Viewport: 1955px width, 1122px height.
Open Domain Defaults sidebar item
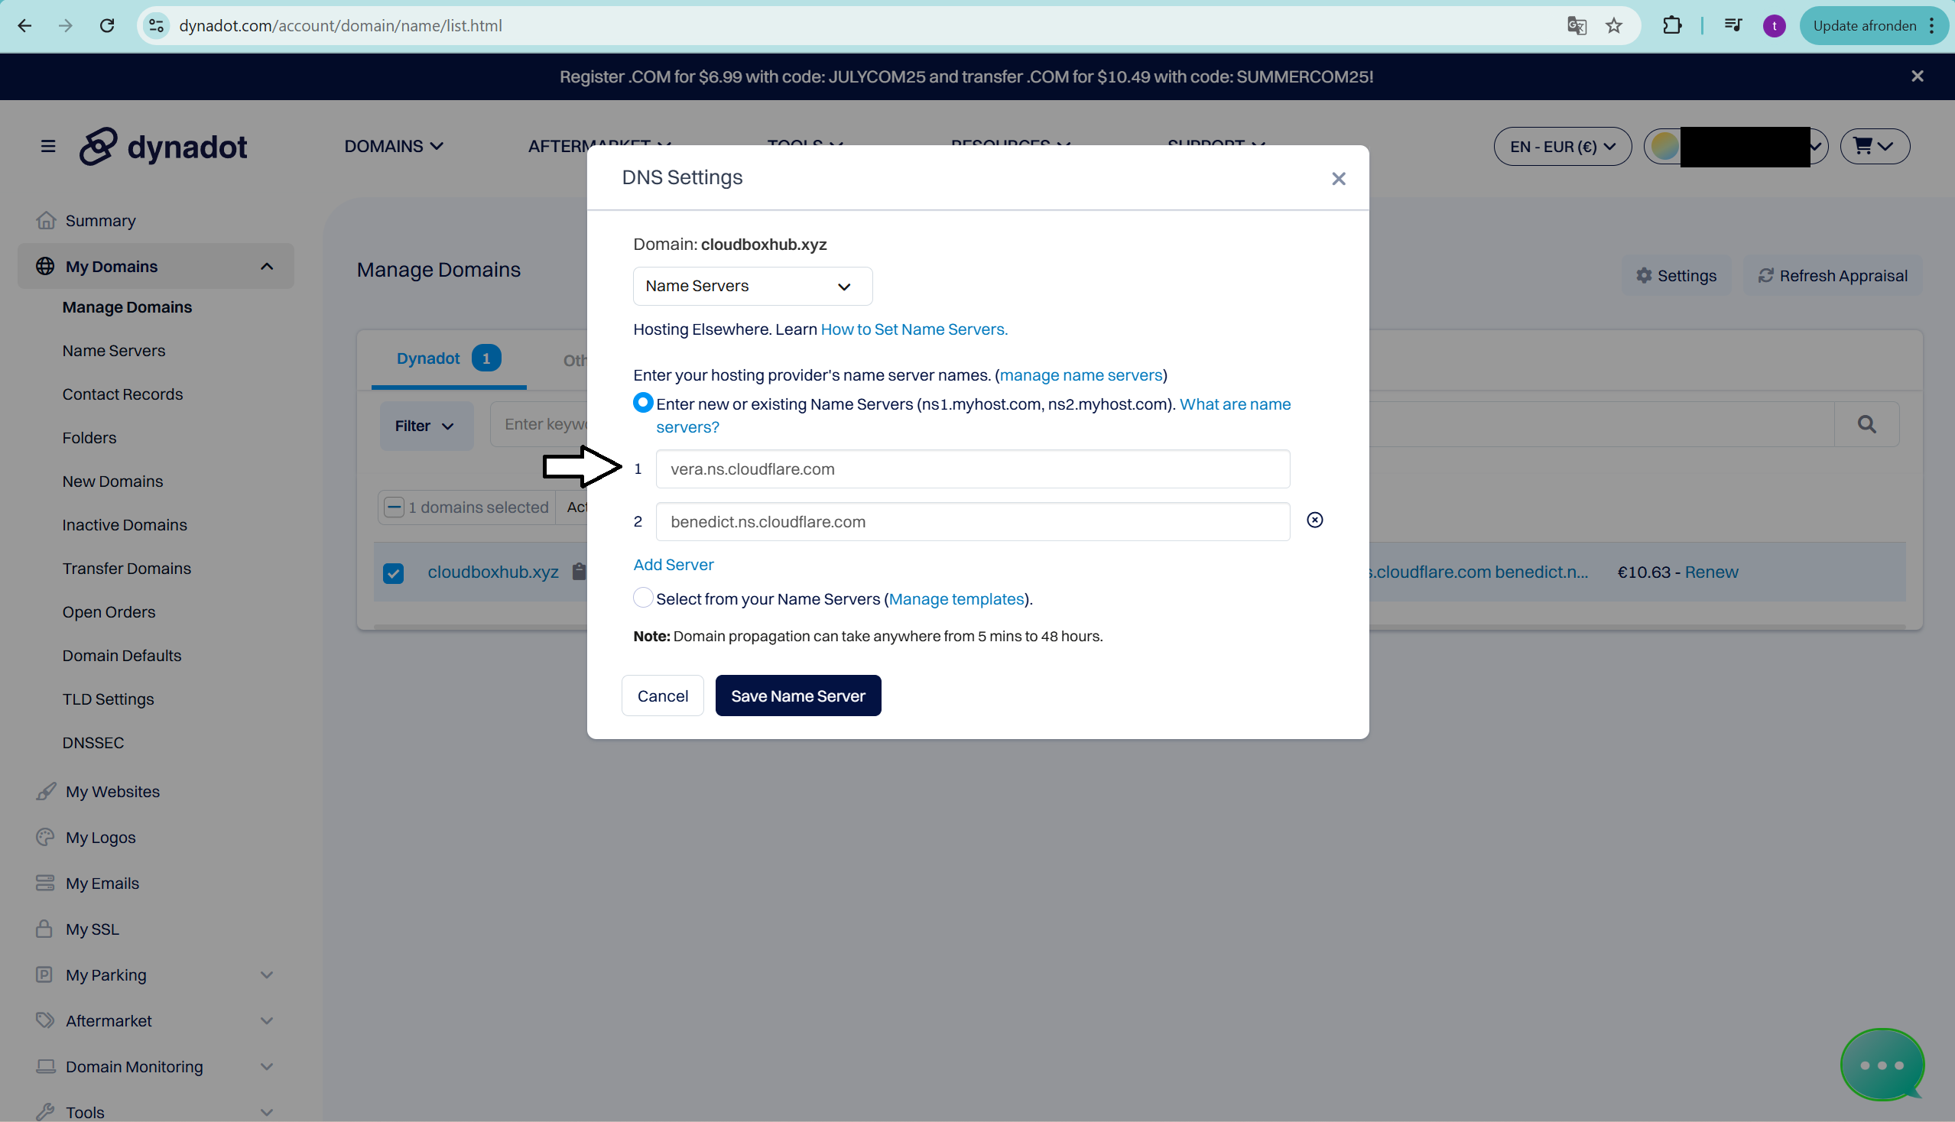pyautogui.click(x=122, y=656)
